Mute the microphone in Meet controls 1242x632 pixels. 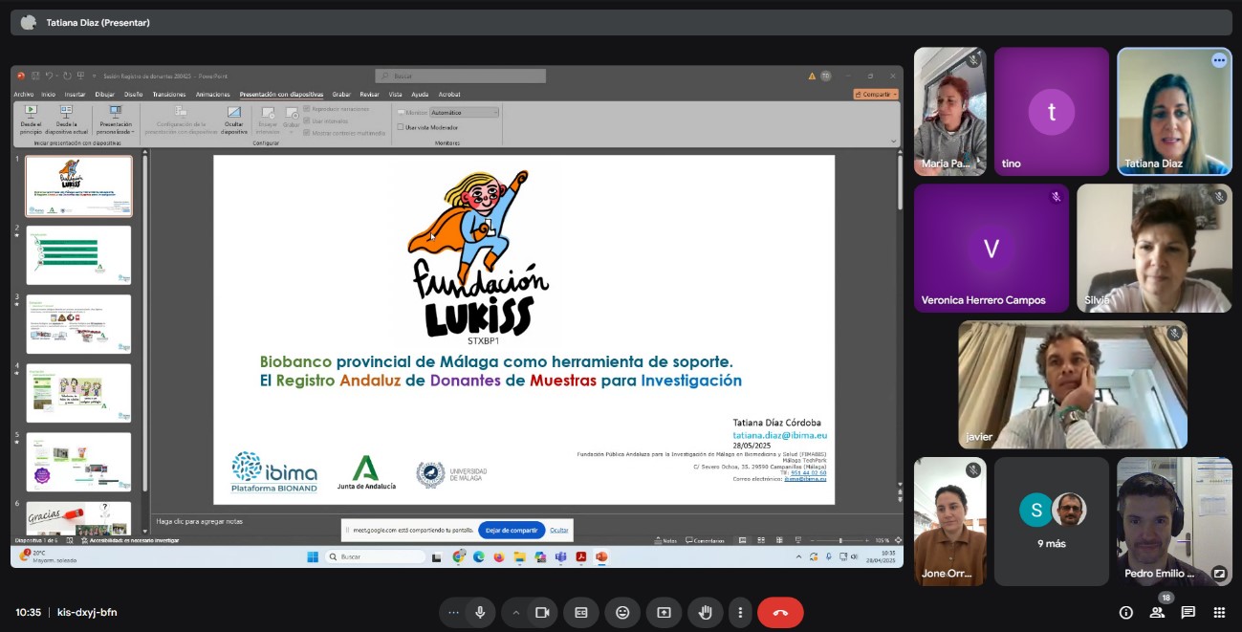(x=479, y=612)
